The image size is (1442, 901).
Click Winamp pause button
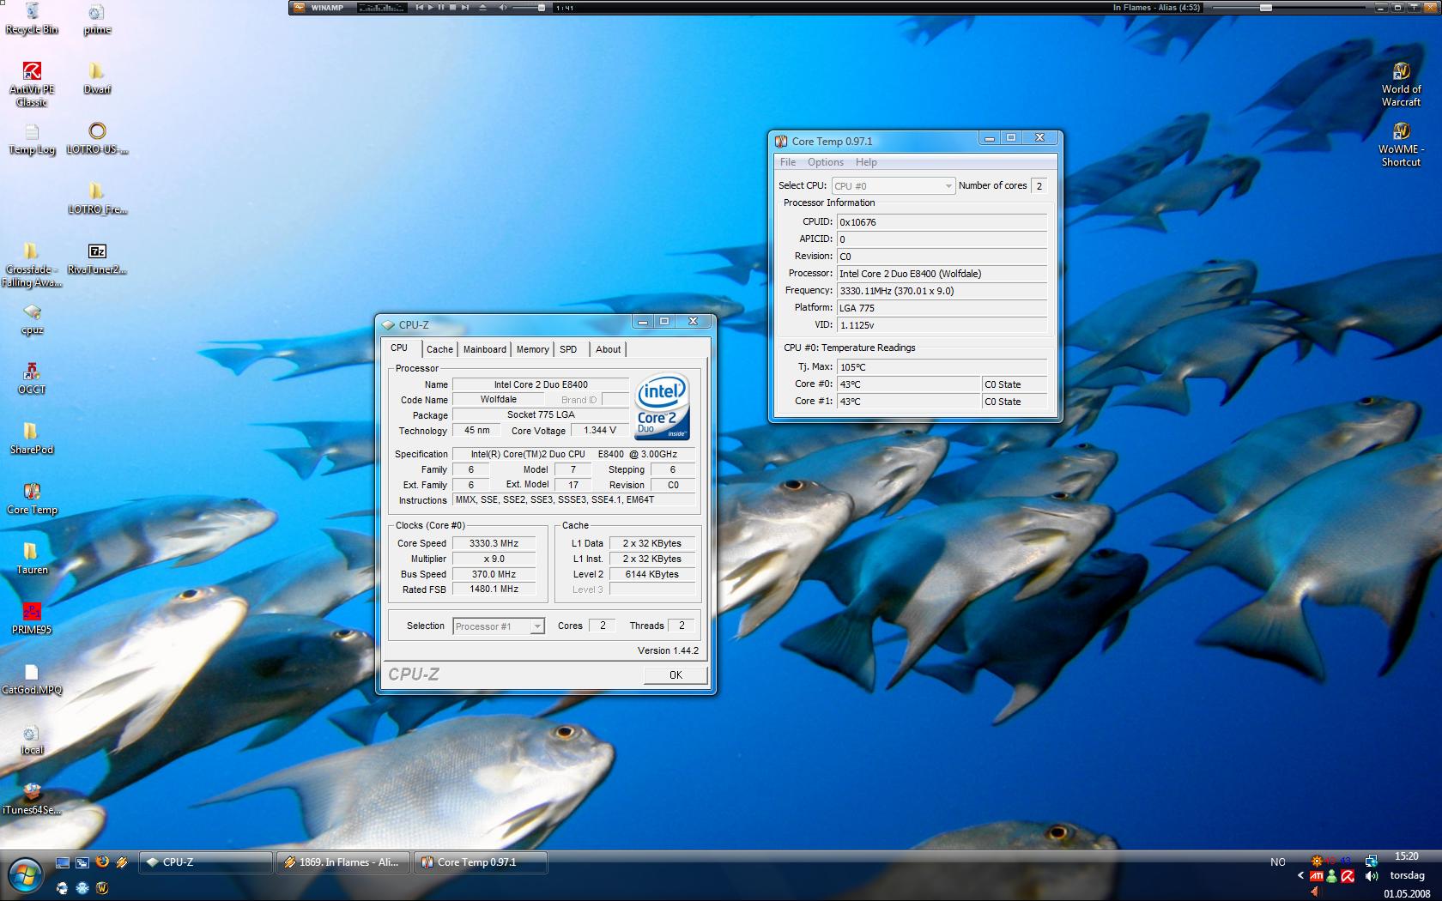[x=442, y=8]
